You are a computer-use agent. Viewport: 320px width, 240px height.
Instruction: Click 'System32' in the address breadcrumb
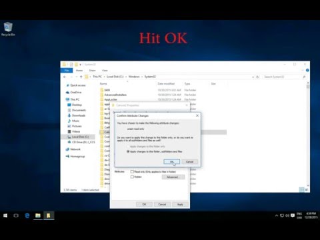150,77
